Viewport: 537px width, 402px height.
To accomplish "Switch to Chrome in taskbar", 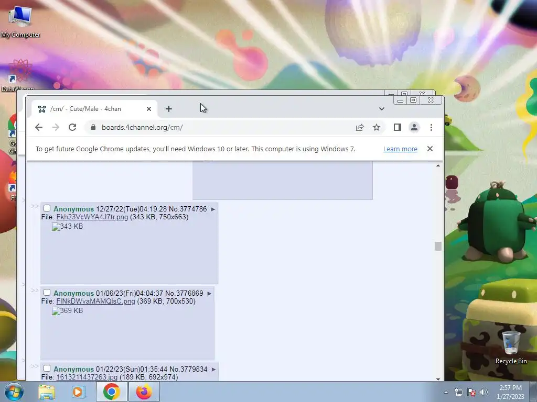I will click(x=111, y=392).
